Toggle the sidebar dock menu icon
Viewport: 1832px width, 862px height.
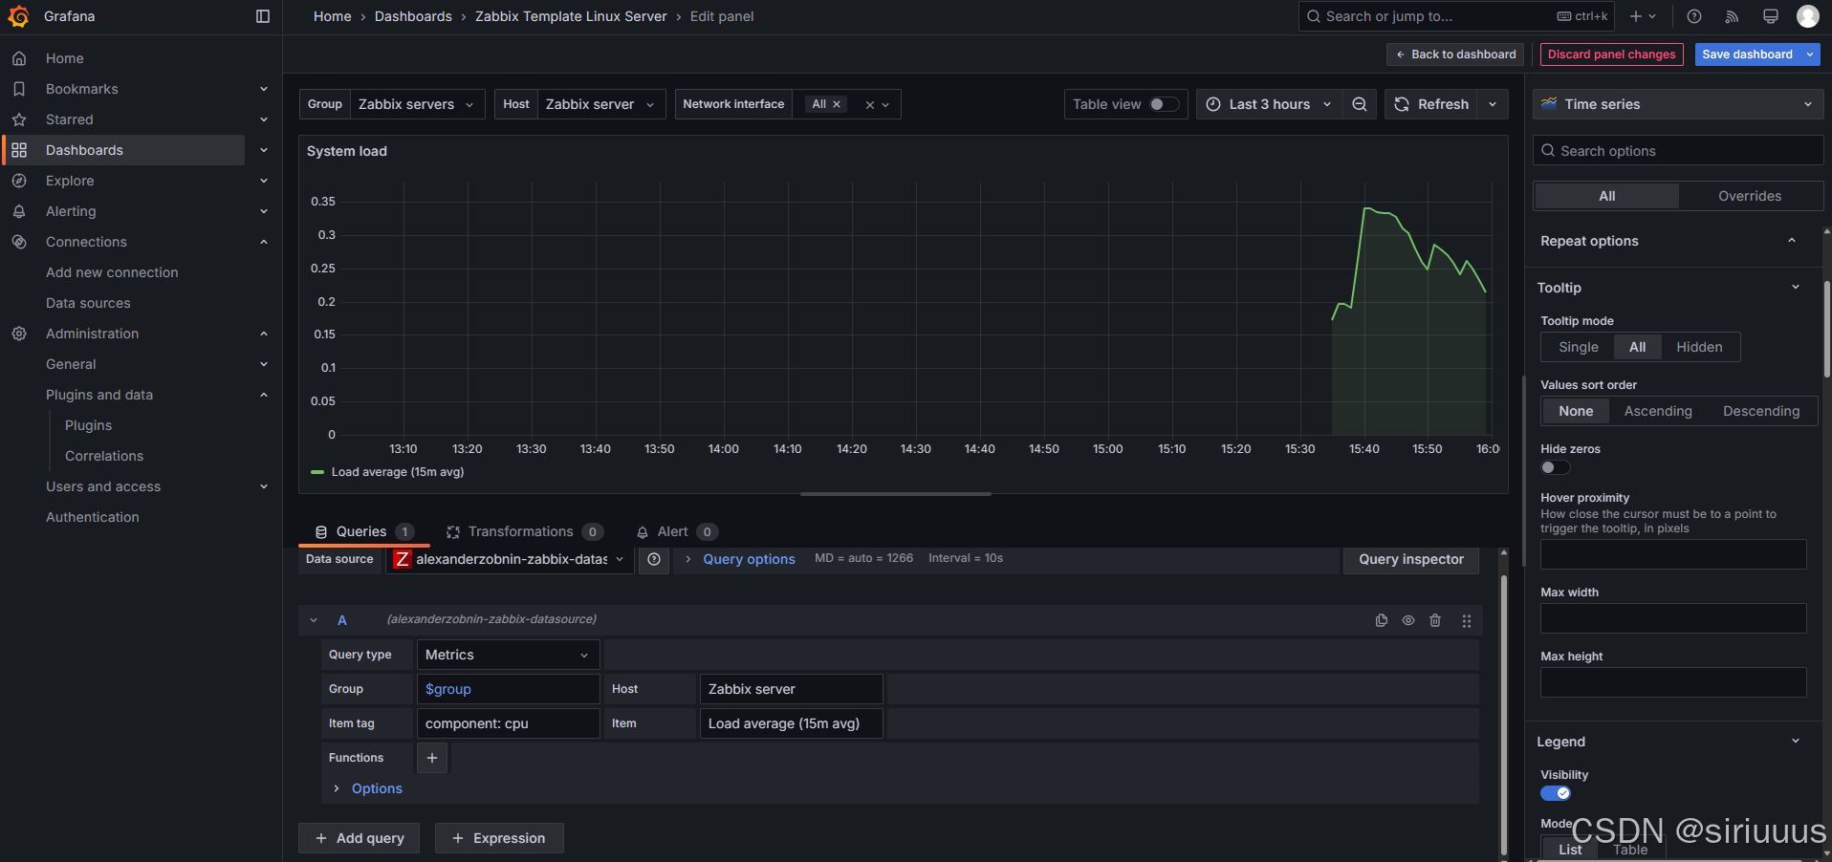(263, 16)
